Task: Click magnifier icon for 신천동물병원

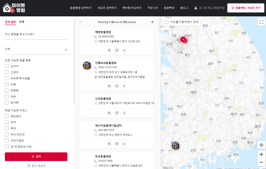Action: [x=110, y=113]
